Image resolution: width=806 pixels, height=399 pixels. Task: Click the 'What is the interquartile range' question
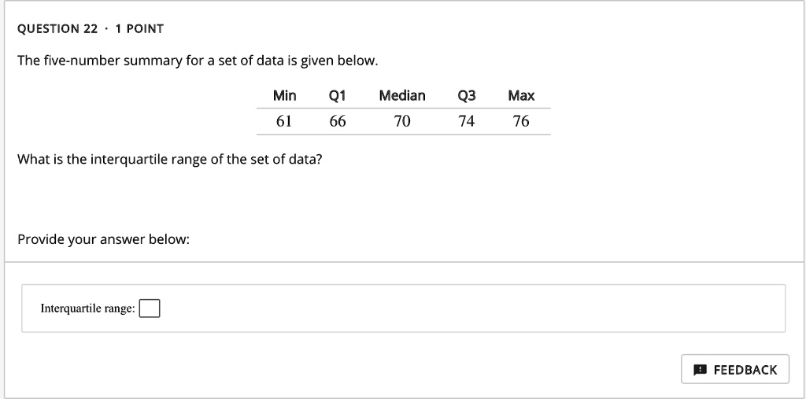point(169,160)
